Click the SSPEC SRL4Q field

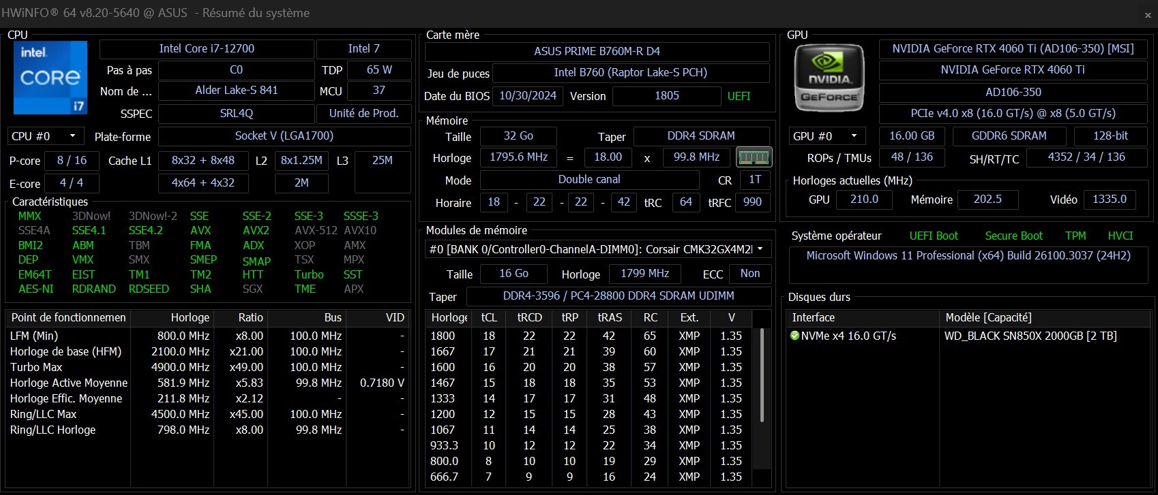pyautogui.click(x=236, y=114)
